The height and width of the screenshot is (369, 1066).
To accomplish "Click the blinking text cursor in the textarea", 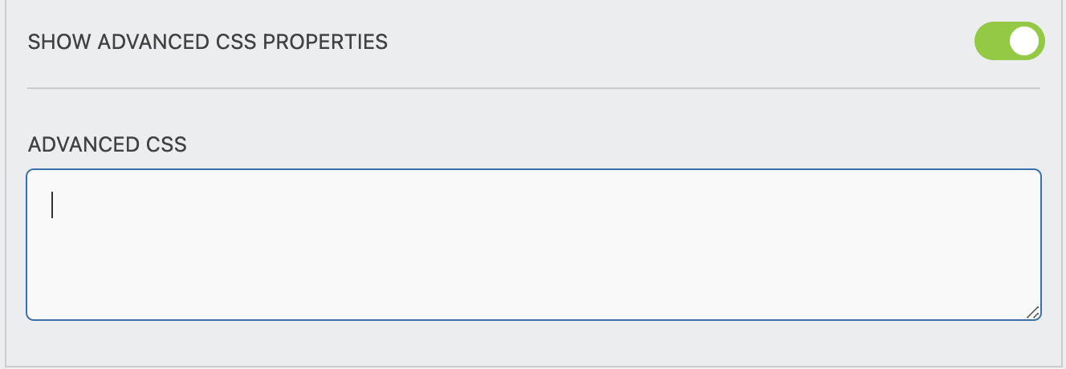I will pos(52,205).
